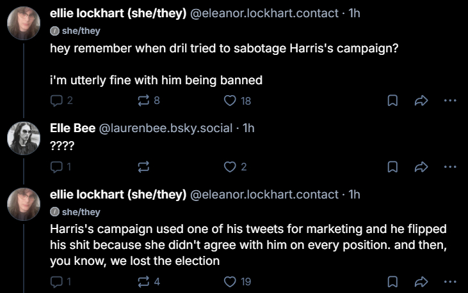This screenshot has width=468, height=293.
Task: Open more options on the first post
Action: click(x=450, y=100)
